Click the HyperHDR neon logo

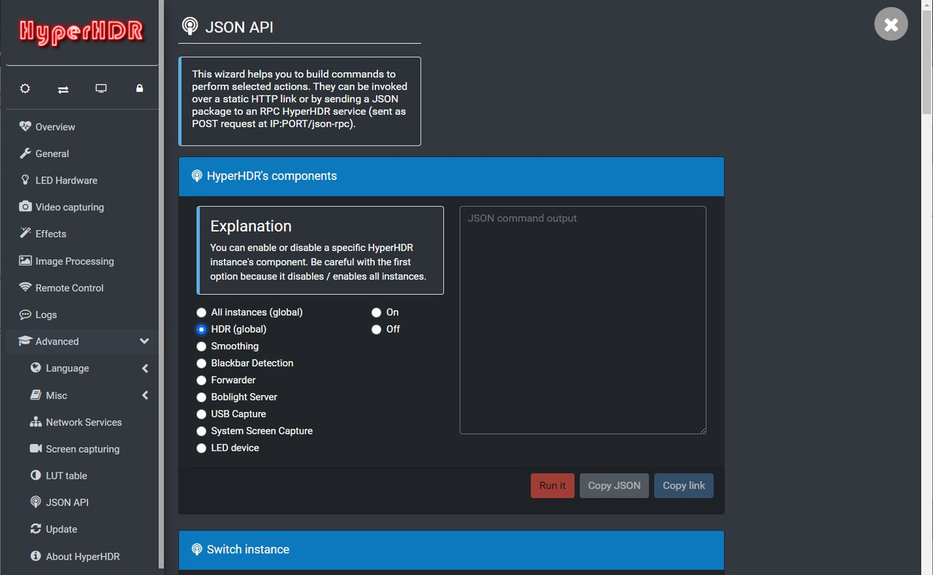82,32
